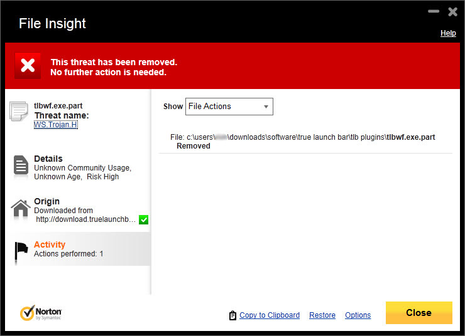The width and height of the screenshot is (465, 336).
Task: Click the red X threat status icon
Action: click(x=28, y=66)
